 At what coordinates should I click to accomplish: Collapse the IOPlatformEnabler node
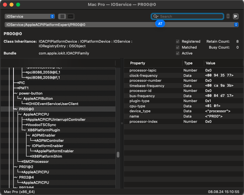coord(29,146)
